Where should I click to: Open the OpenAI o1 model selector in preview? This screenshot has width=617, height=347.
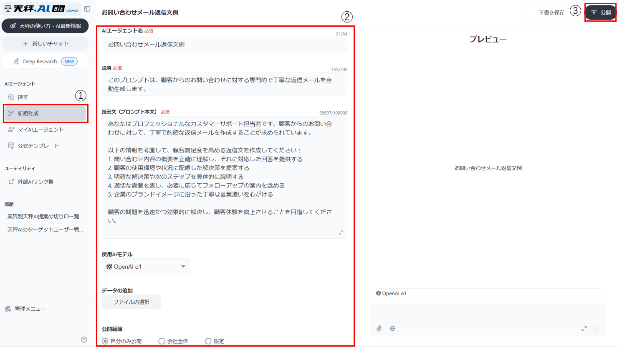click(x=391, y=293)
